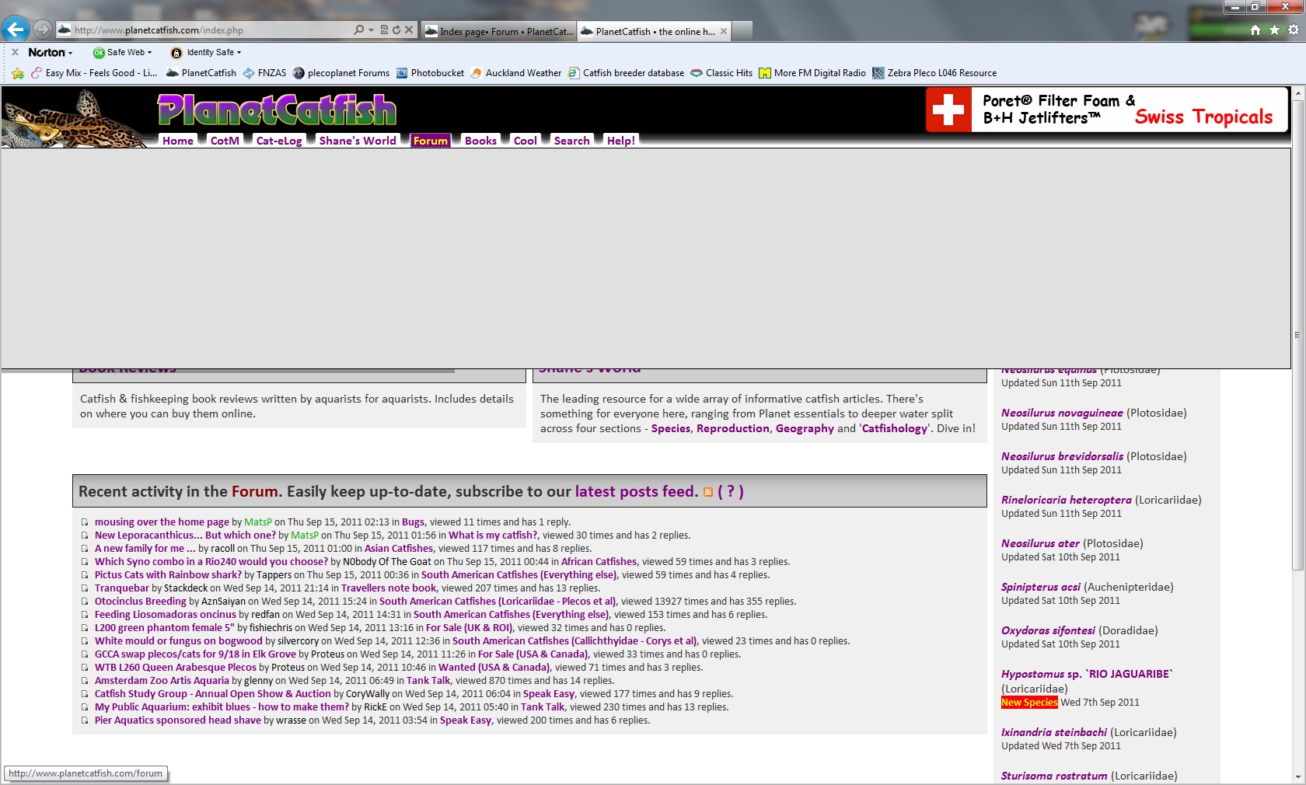Expand the Safe Web dropdown
The image size is (1306, 785).
pos(150,52)
